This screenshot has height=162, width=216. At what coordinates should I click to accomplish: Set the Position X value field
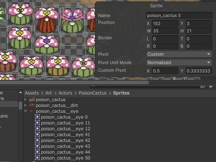(x=165, y=23)
